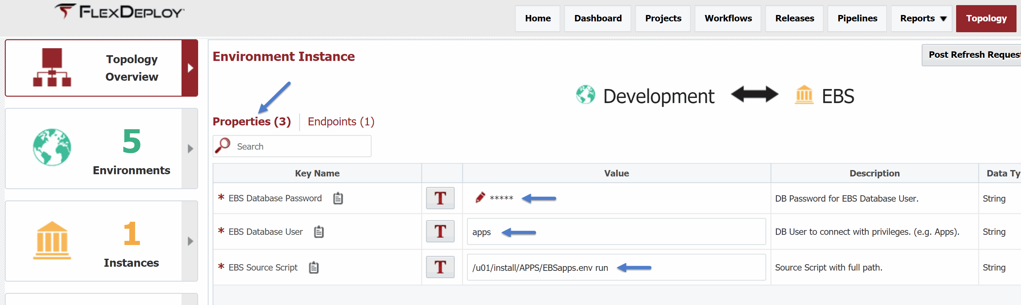The width and height of the screenshot is (1021, 305).
Task: Click the 'DB Password for EBS Database User.' description
Action: [847, 198]
